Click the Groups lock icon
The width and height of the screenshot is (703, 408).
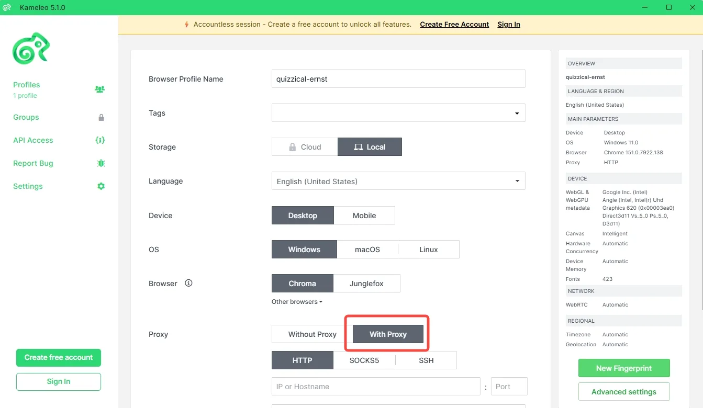pyautogui.click(x=101, y=118)
